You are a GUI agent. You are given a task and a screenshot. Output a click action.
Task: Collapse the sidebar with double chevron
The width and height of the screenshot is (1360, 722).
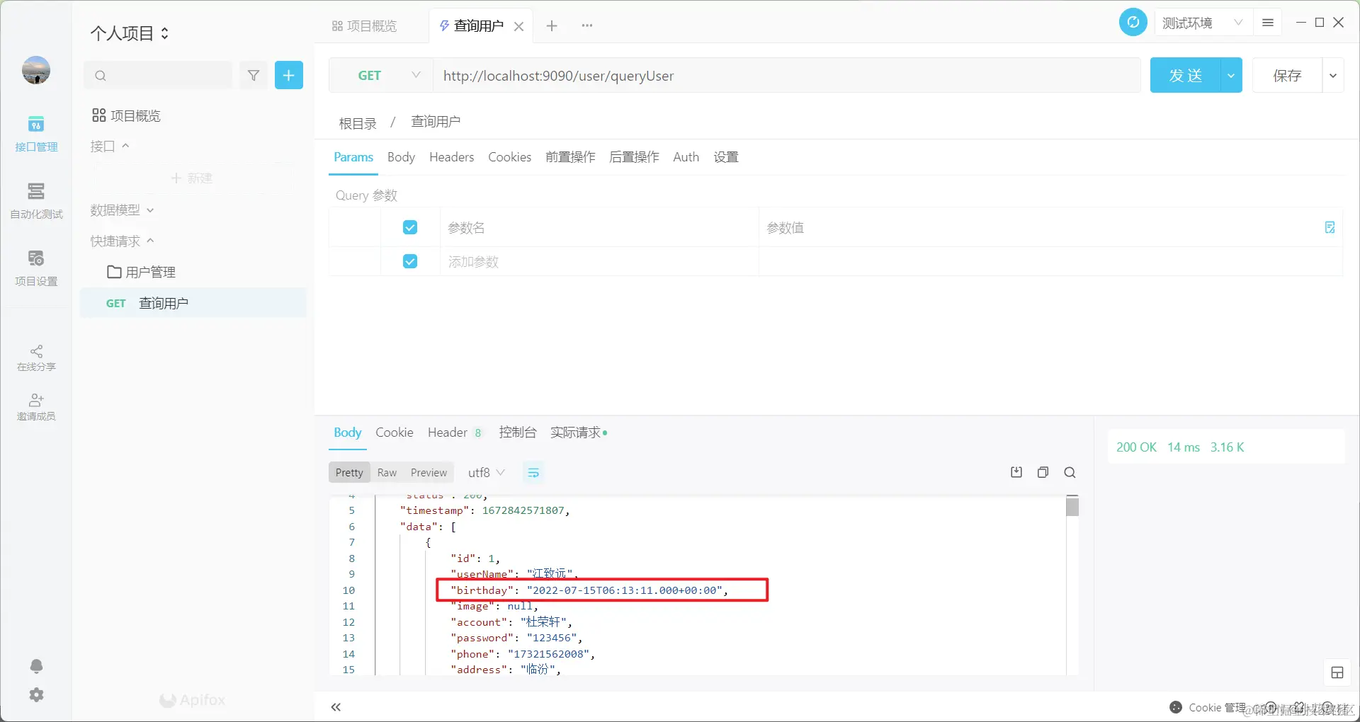(336, 707)
